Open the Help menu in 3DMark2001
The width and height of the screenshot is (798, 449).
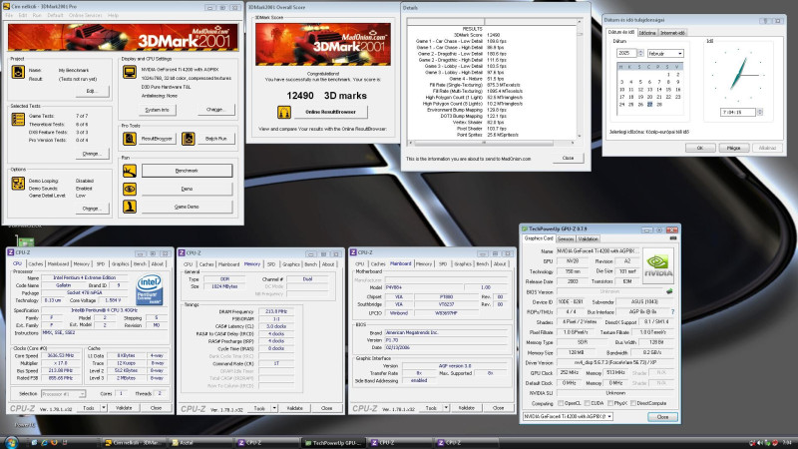click(x=113, y=15)
